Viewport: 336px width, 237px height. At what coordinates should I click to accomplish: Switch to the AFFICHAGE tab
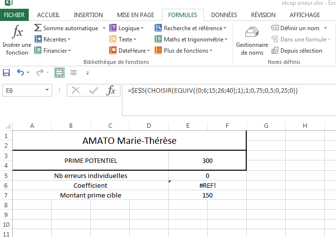point(304,15)
